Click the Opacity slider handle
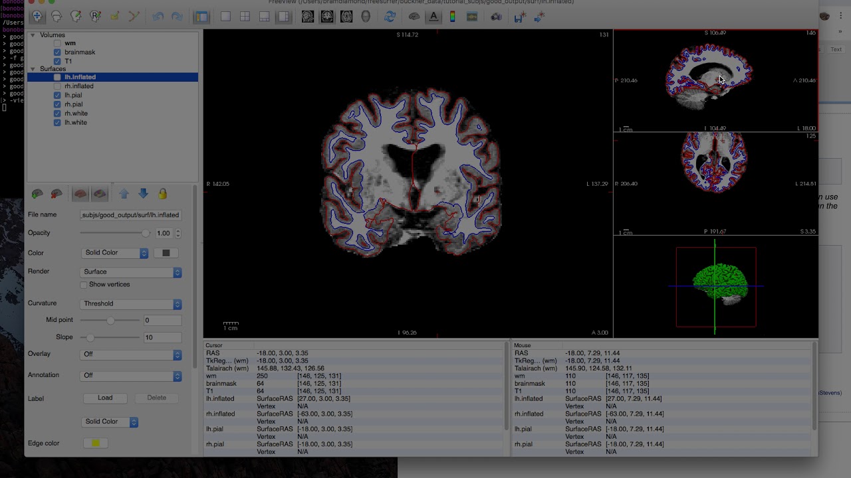 (x=146, y=233)
